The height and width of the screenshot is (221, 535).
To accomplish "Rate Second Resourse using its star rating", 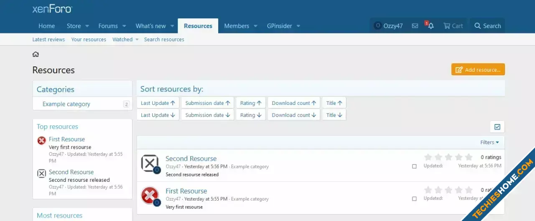I will [448, 157].
